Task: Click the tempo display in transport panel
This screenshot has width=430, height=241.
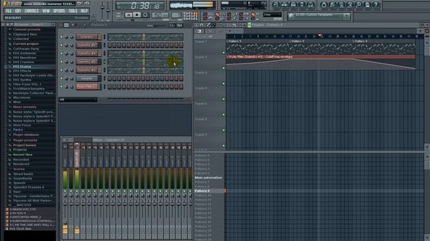Action: coord(161,15)
